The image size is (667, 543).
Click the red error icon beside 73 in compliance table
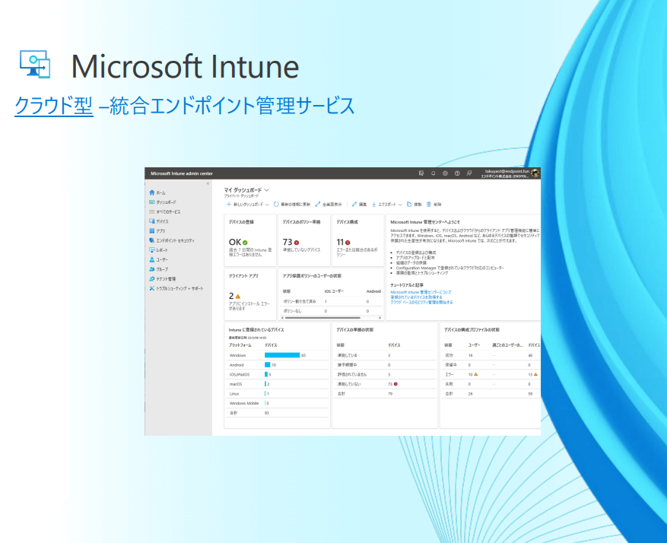395,384
